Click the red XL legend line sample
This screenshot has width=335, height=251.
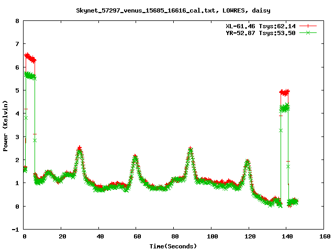click(308, 26)
